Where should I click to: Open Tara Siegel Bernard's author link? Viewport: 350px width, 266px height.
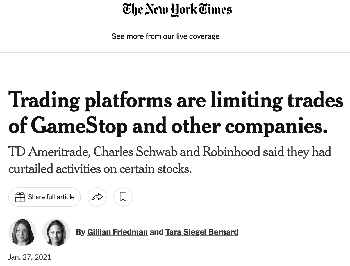(202, 232)
